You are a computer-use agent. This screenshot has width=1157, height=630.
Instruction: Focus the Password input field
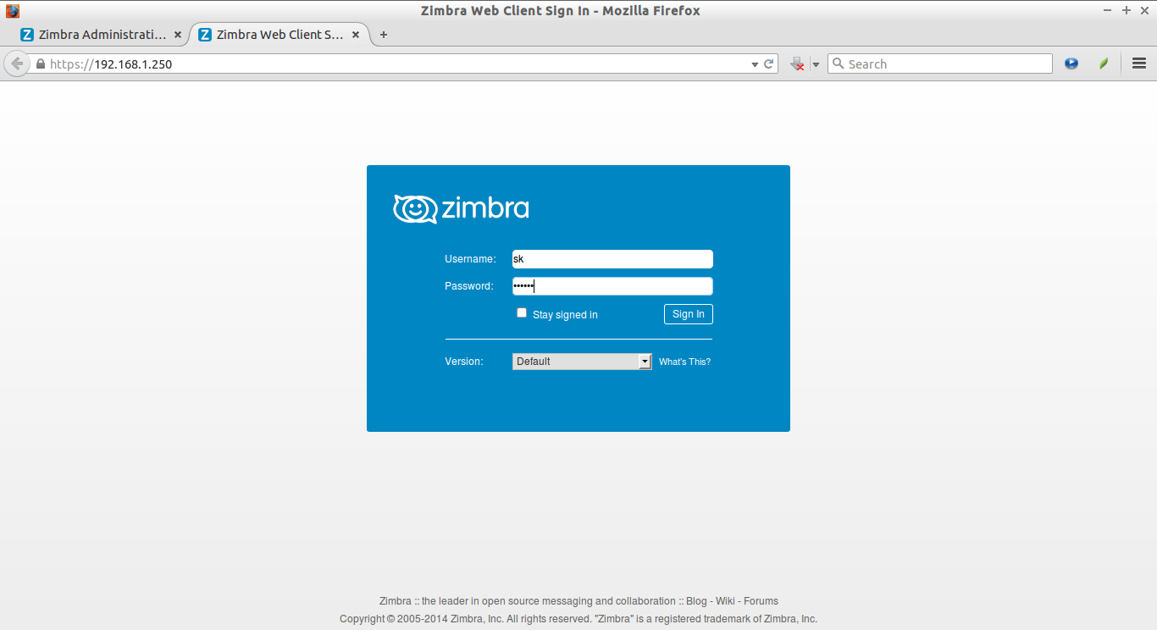pos(612,286)
